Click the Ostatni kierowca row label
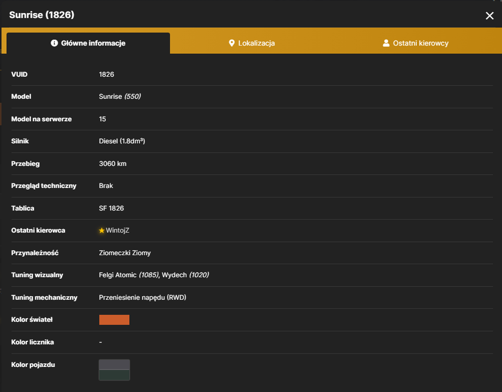This screenshot has width=502, height=392. tap(38, 230)
